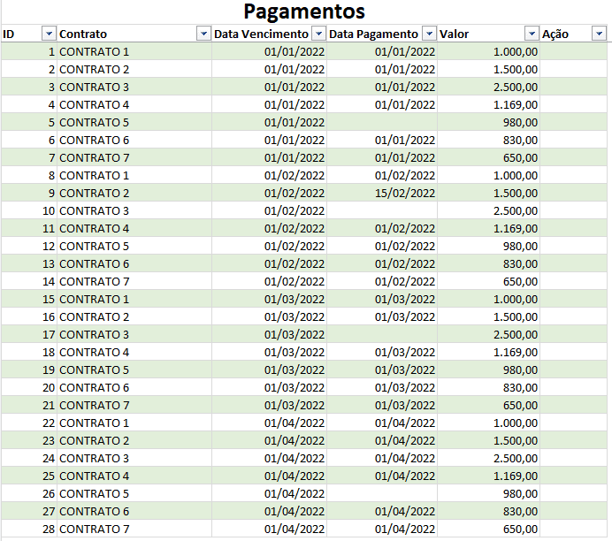This screenshot has height=541, width=612.
Task: Select value 650,00 in row ID 7
Action: (x=489, y=157)
